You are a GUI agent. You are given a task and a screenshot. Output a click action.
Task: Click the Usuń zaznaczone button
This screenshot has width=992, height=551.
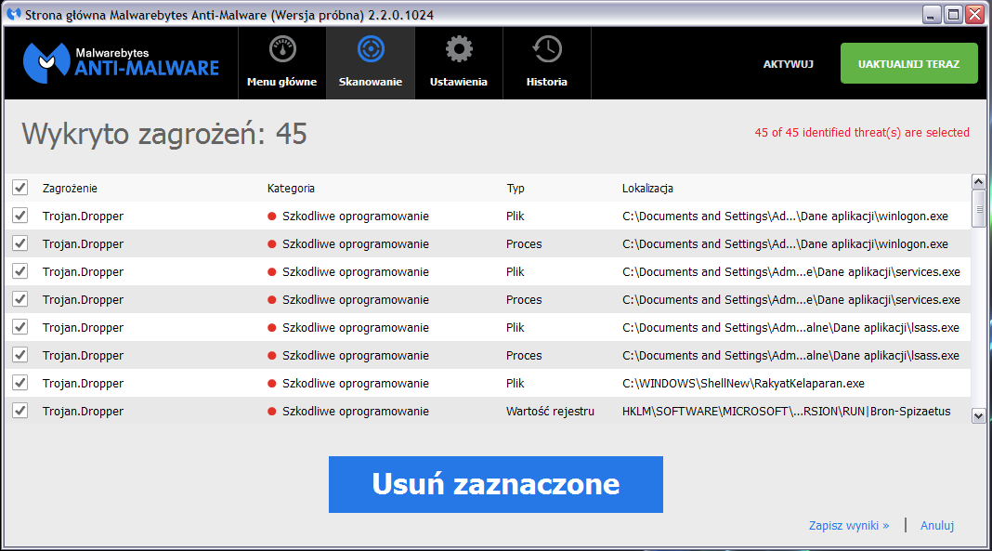click(x=496, y=485)
